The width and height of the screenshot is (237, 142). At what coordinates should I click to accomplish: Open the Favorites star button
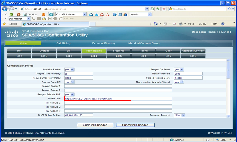10,24
